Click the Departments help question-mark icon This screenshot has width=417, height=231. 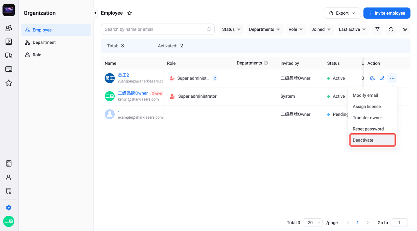(x=266, y=63)
